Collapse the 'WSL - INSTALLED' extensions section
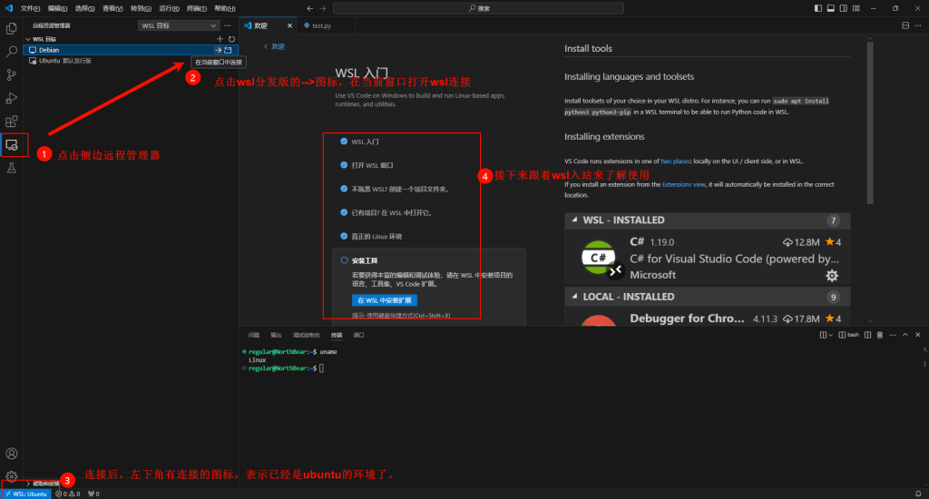This screenshot has height=499, width=929. pos(574,220)
